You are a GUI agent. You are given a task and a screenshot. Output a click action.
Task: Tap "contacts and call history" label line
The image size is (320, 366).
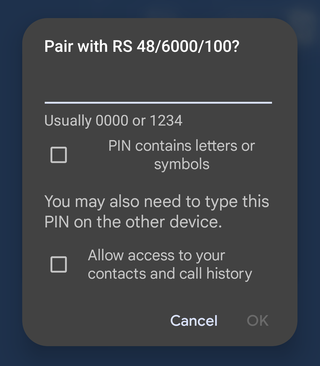[170, 274]
